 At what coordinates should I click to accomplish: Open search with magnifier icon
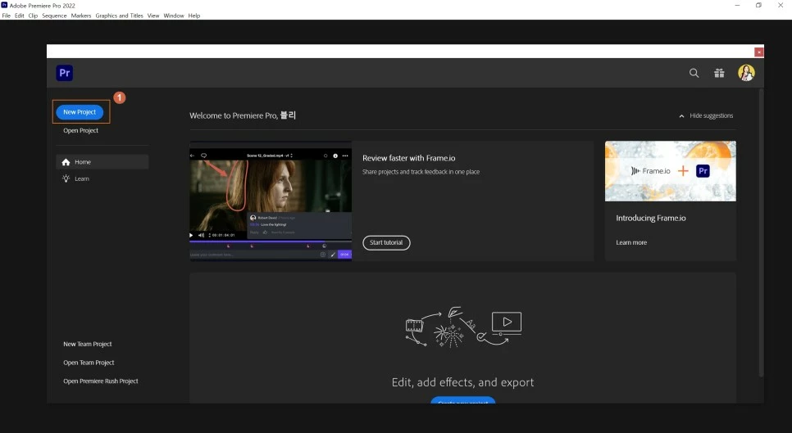pyautogui.click(x=694, y=73)
